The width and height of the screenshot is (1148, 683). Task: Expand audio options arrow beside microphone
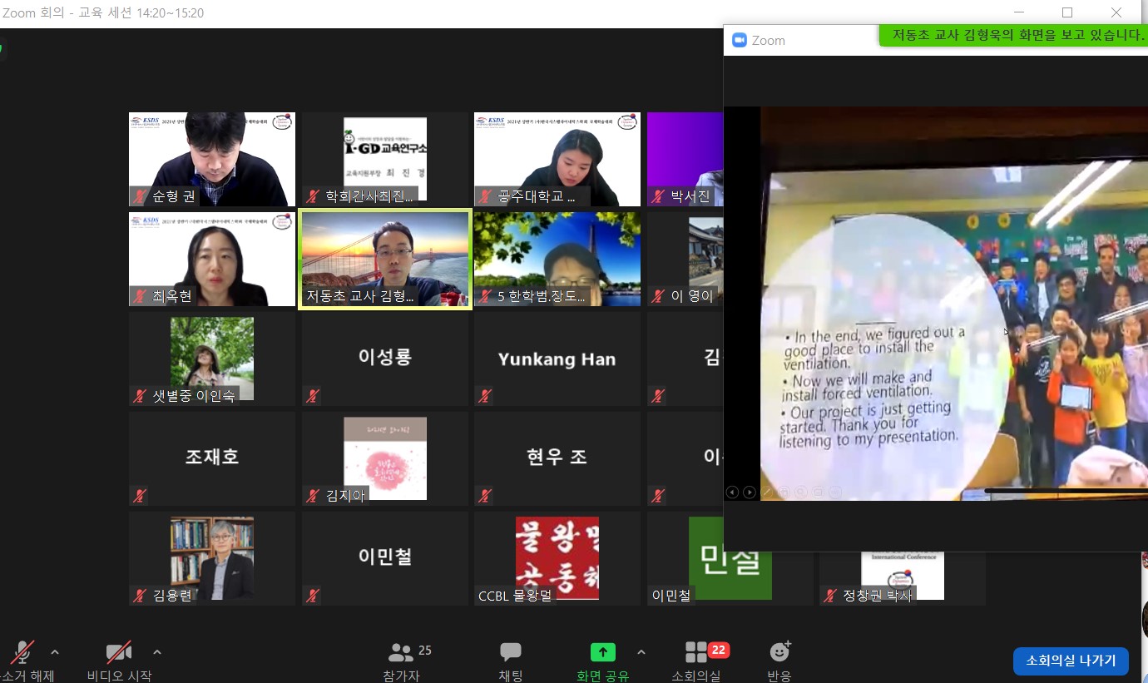(x=55, y=652)
